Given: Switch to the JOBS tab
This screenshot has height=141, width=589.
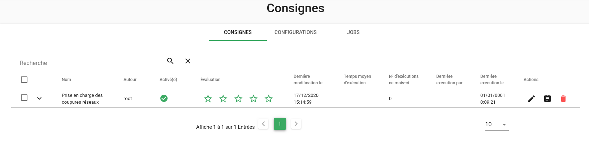Looking at the screenshot, I should [x=353, y=32].
